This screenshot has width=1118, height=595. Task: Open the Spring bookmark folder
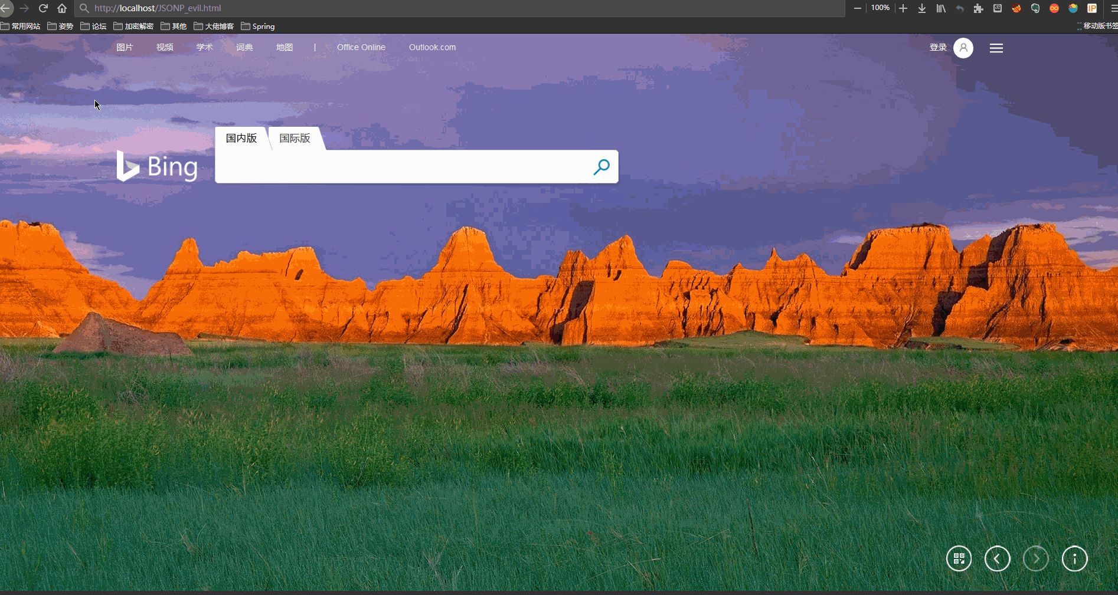tap(258, 26)
